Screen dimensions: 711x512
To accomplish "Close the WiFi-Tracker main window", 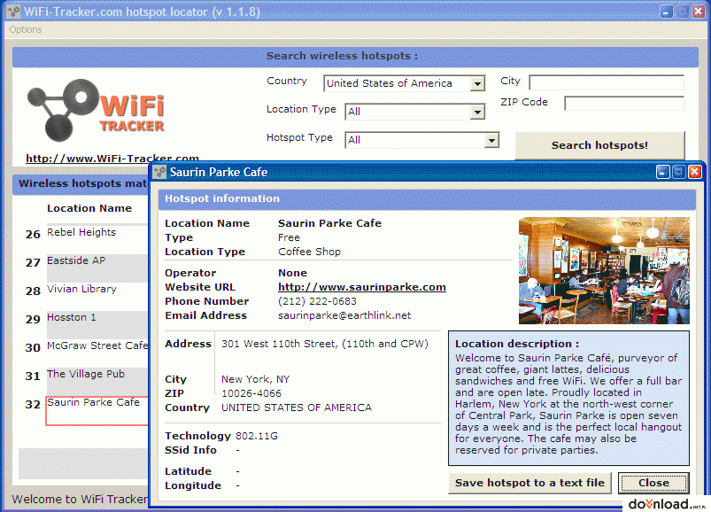I will [698, 12].
